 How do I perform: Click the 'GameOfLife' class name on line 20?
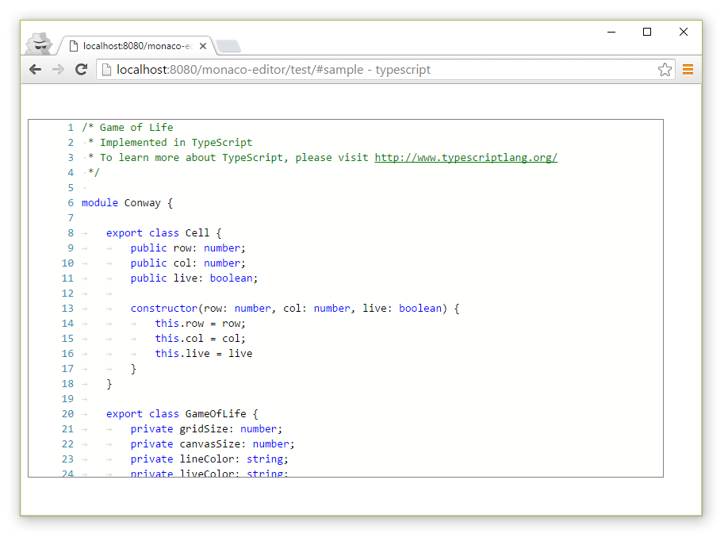(x=216, y=413)
